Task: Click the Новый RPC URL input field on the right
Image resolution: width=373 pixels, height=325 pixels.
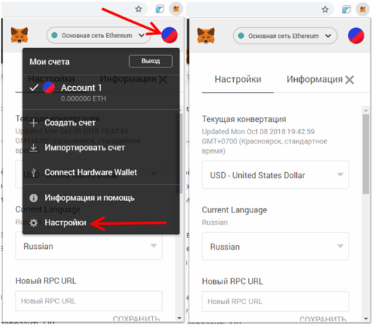Action: (275, 301)
